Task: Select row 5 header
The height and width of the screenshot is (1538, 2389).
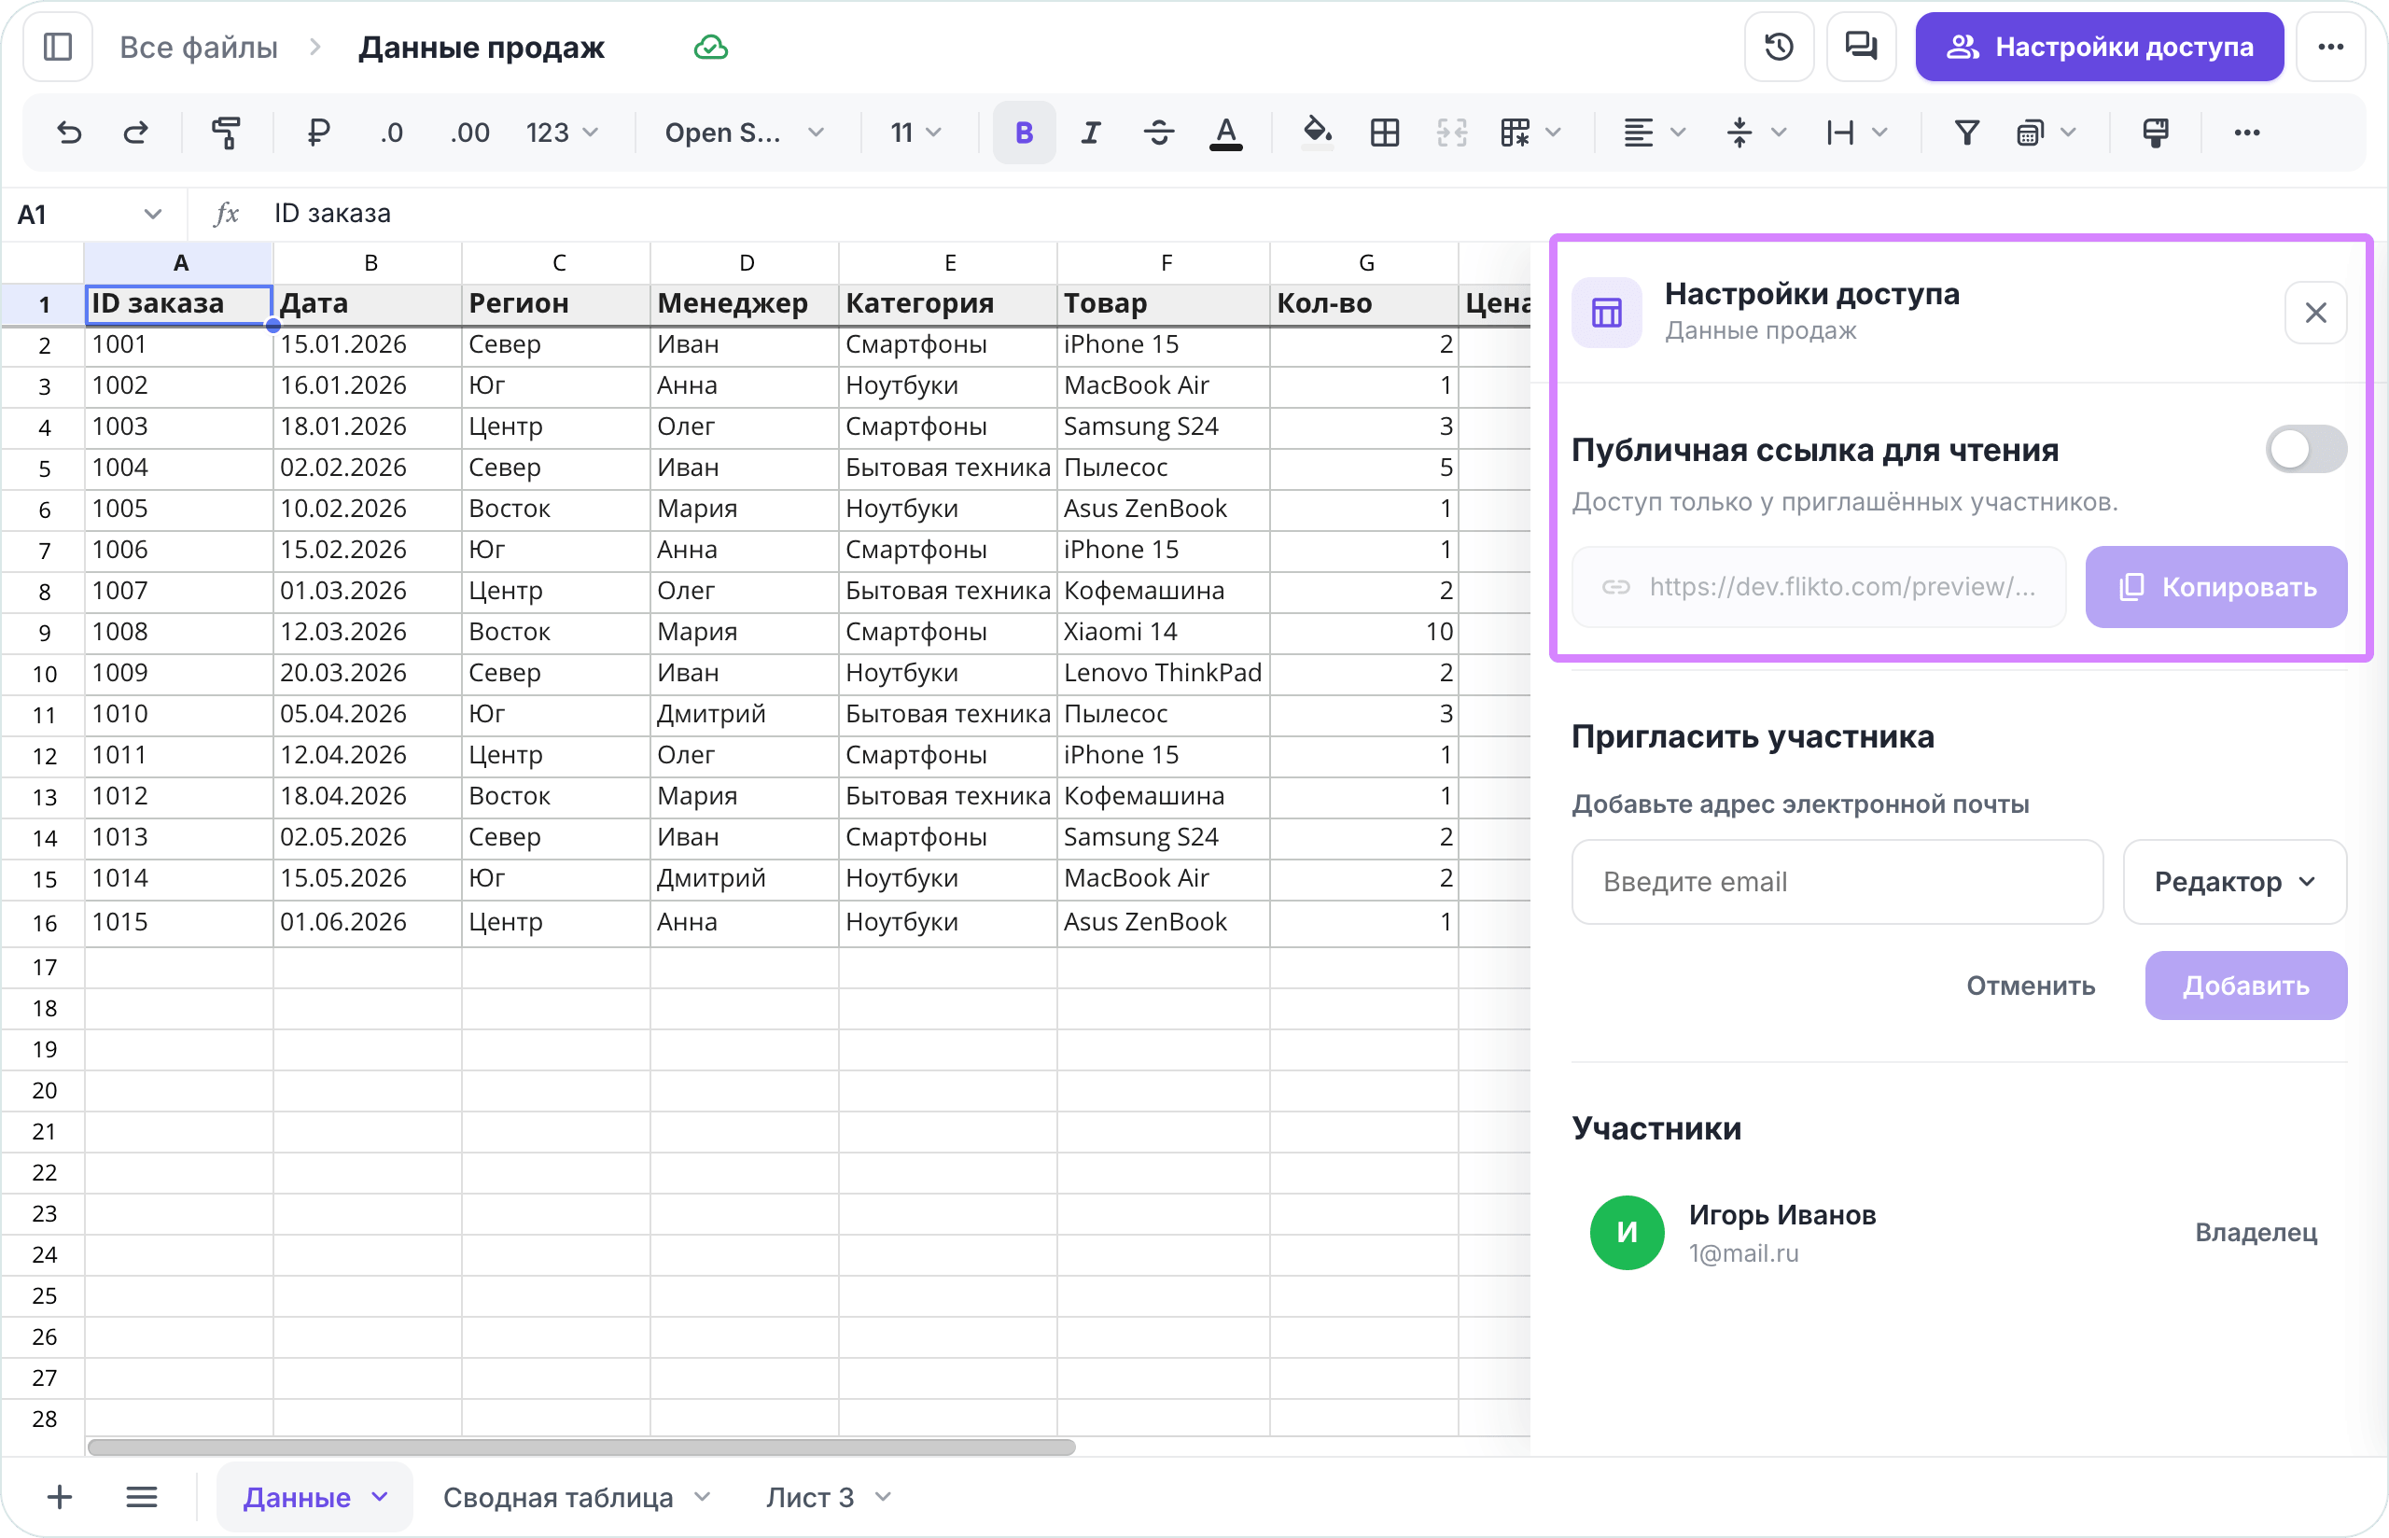Action: pos(44,468)
